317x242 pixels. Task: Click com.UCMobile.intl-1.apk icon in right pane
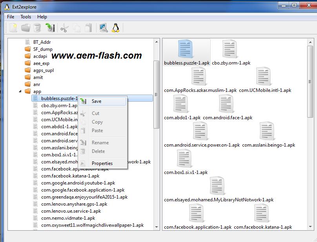(264, 76)
